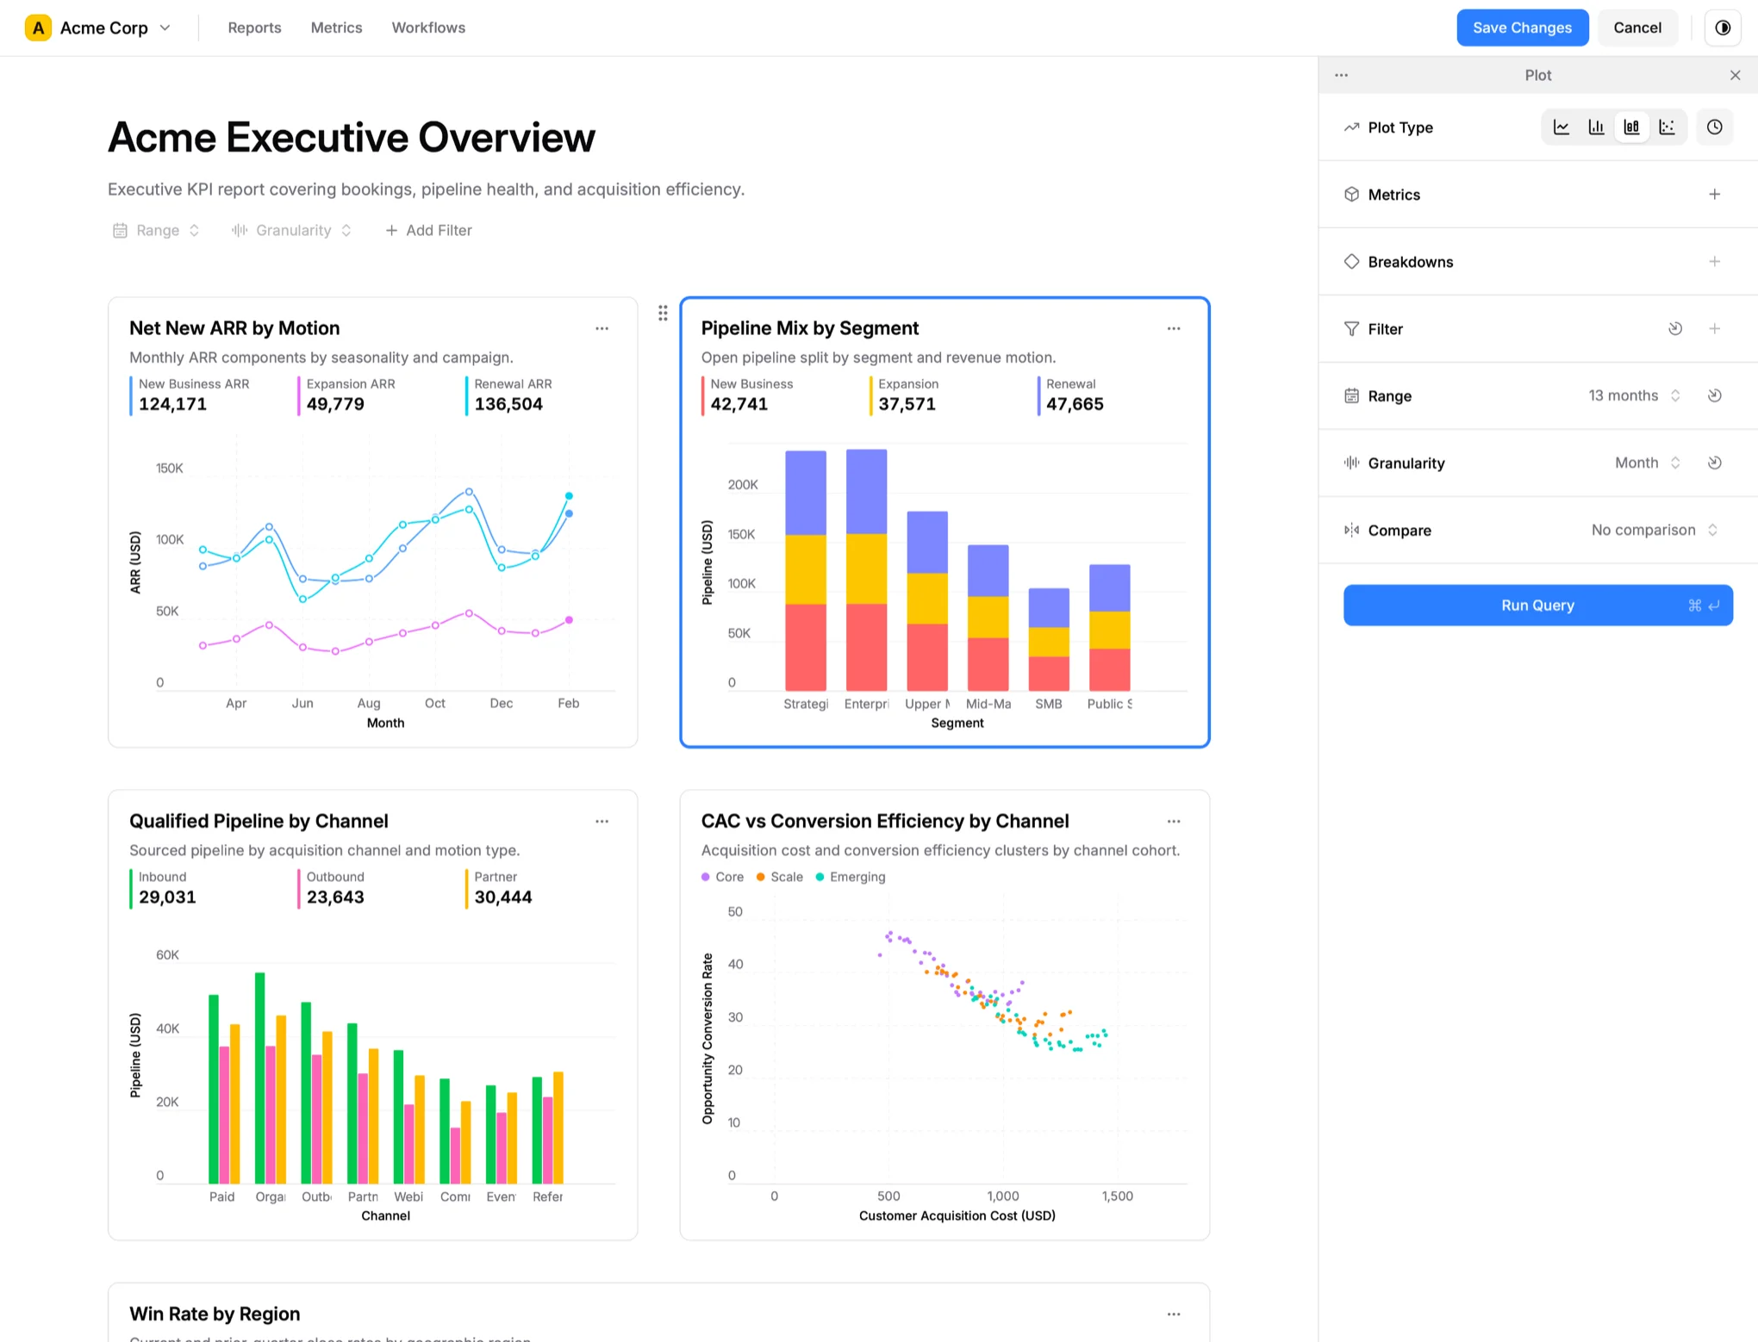Click the clock icon beside plot types

tap(1714, 127)
